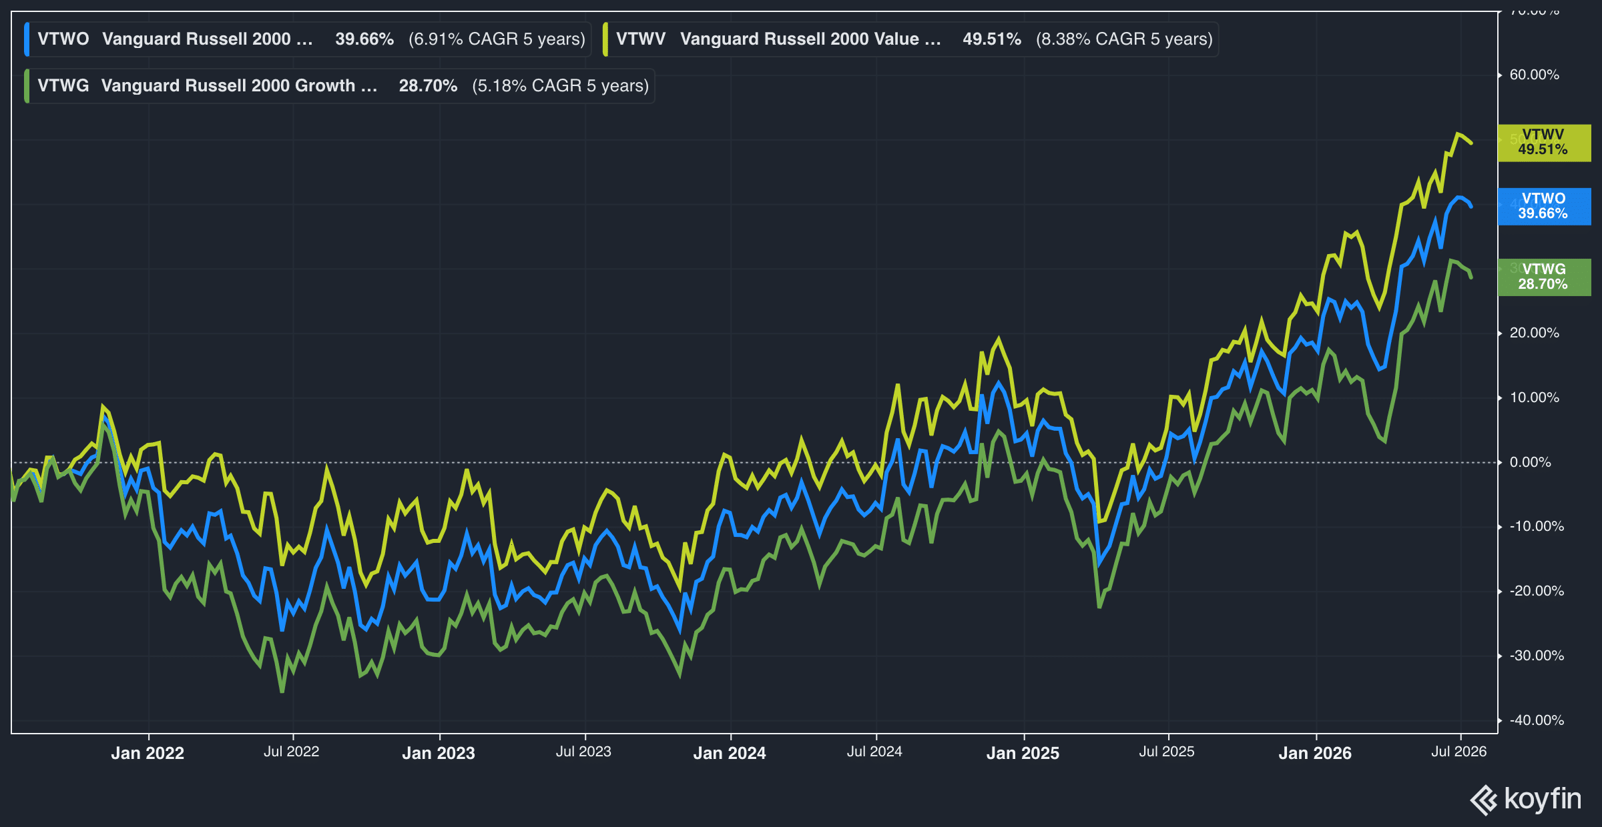1602x827 pixels.
Task: Click the 'Jan 2023' x-axis label
Action: click(x=439, y=754)
